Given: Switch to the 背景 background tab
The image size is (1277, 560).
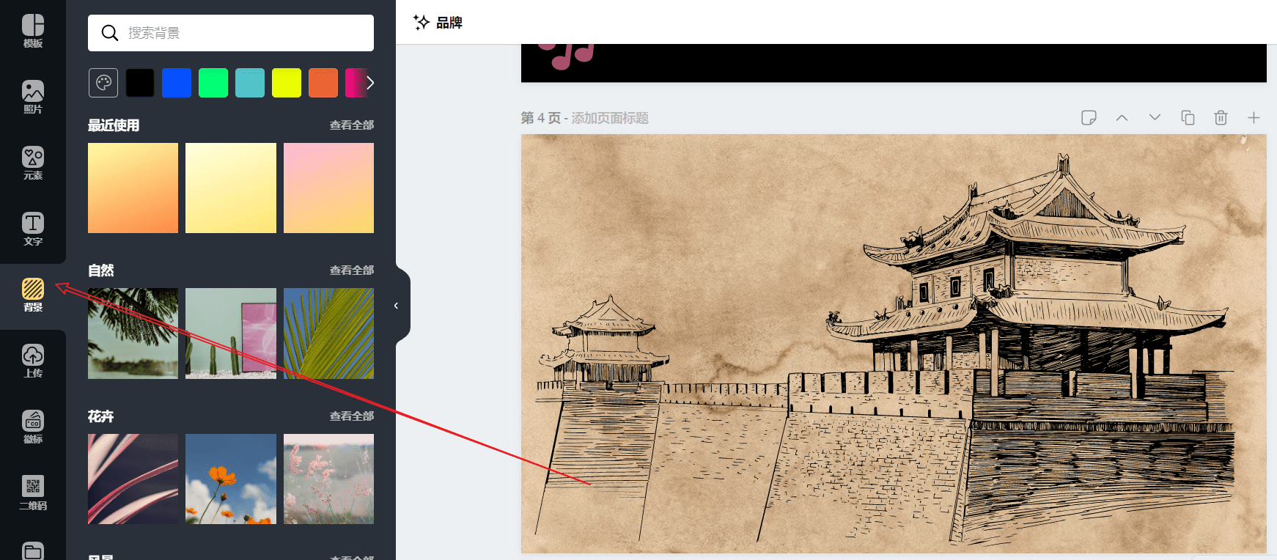Looking at the screenshot, I should pos(33,295).
